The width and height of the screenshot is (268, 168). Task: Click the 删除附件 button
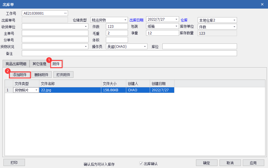42,75
